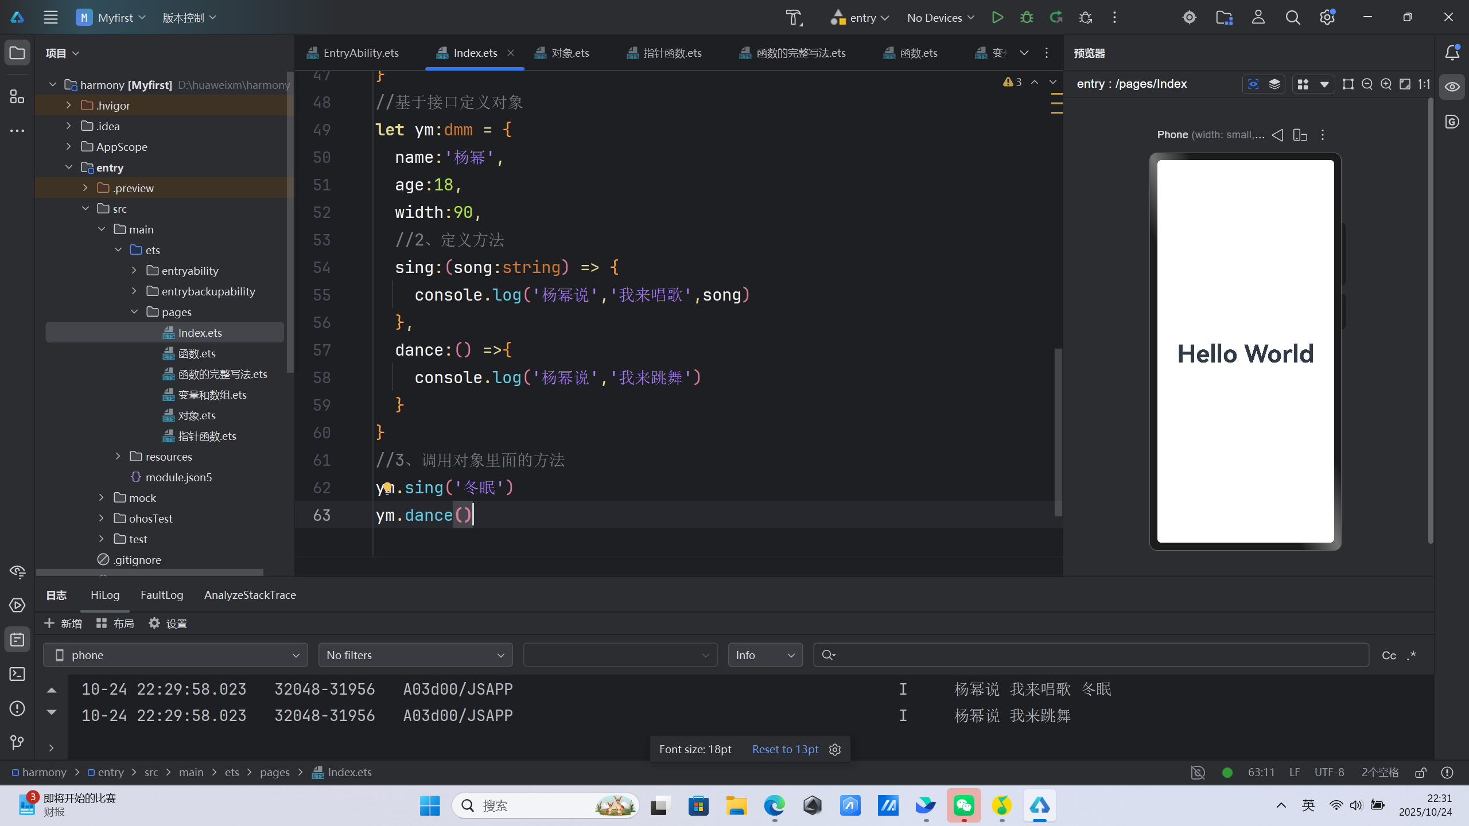
Task: Toggle the Cc match-case search option
Action: point(1389,655)
